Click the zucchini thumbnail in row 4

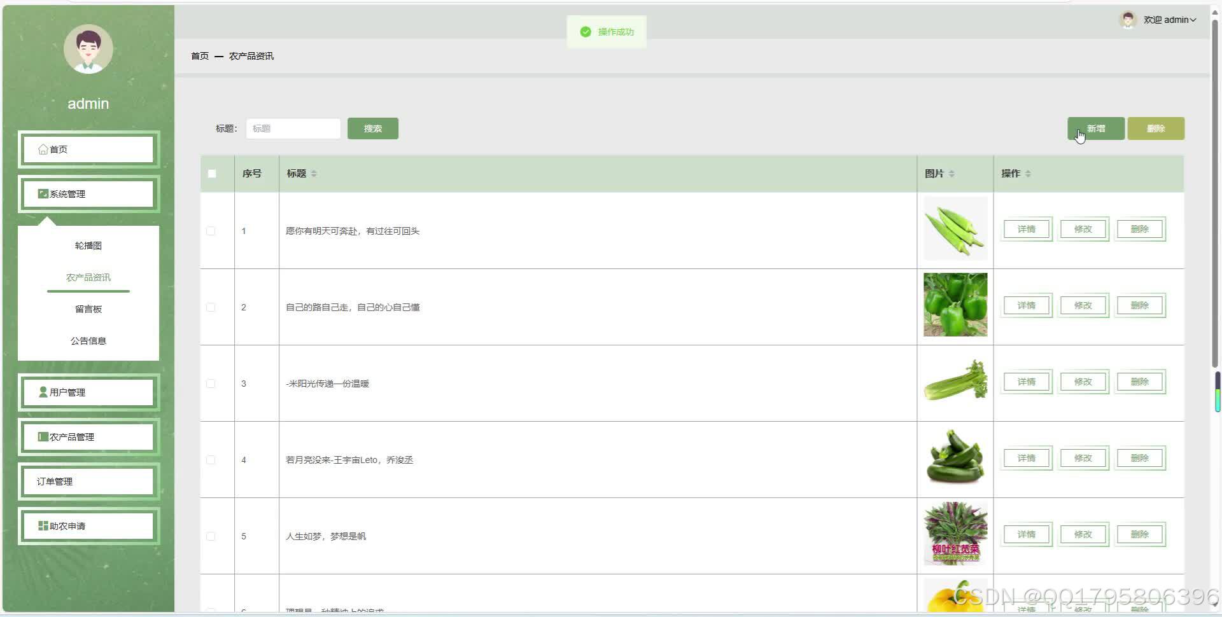[955, 457]
